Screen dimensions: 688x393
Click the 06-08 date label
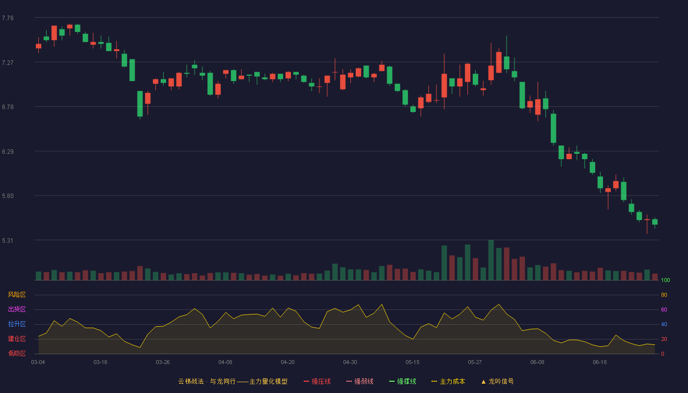point(537,362)
